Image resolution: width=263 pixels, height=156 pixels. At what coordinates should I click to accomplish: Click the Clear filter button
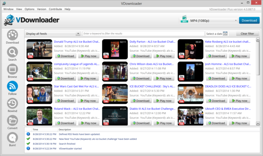pos(247,34)
